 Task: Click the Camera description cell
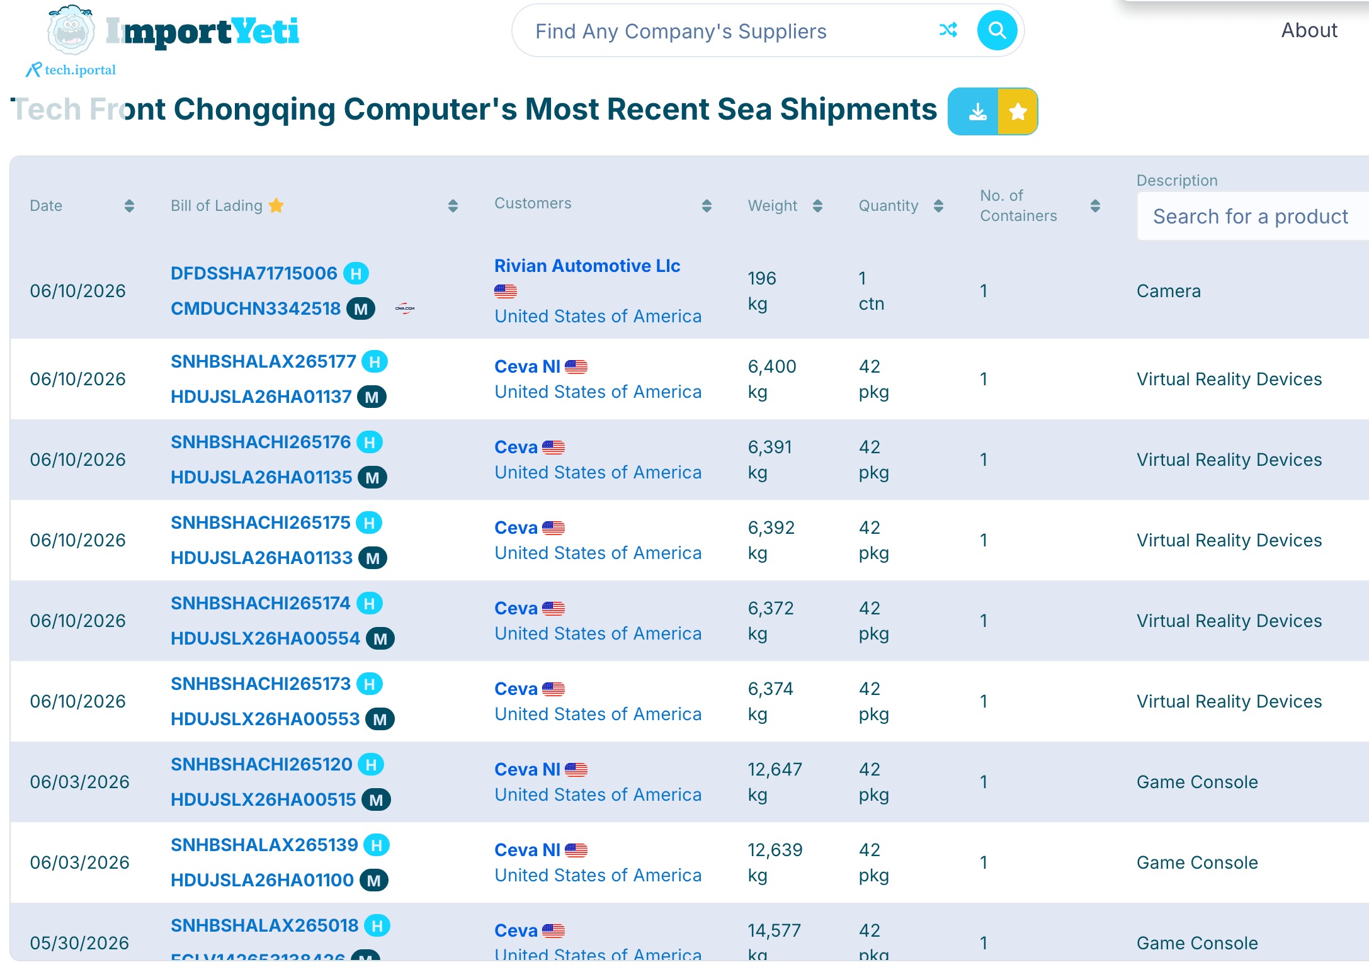coord(1168,291)
